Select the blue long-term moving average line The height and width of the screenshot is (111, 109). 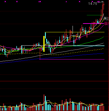(52, 58)
